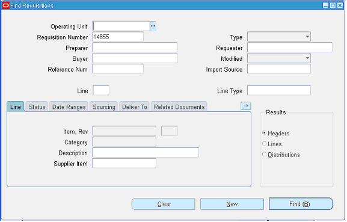Switch to the Status tab
This screenshot has width=347, height=222.
(x=37, y=106)
